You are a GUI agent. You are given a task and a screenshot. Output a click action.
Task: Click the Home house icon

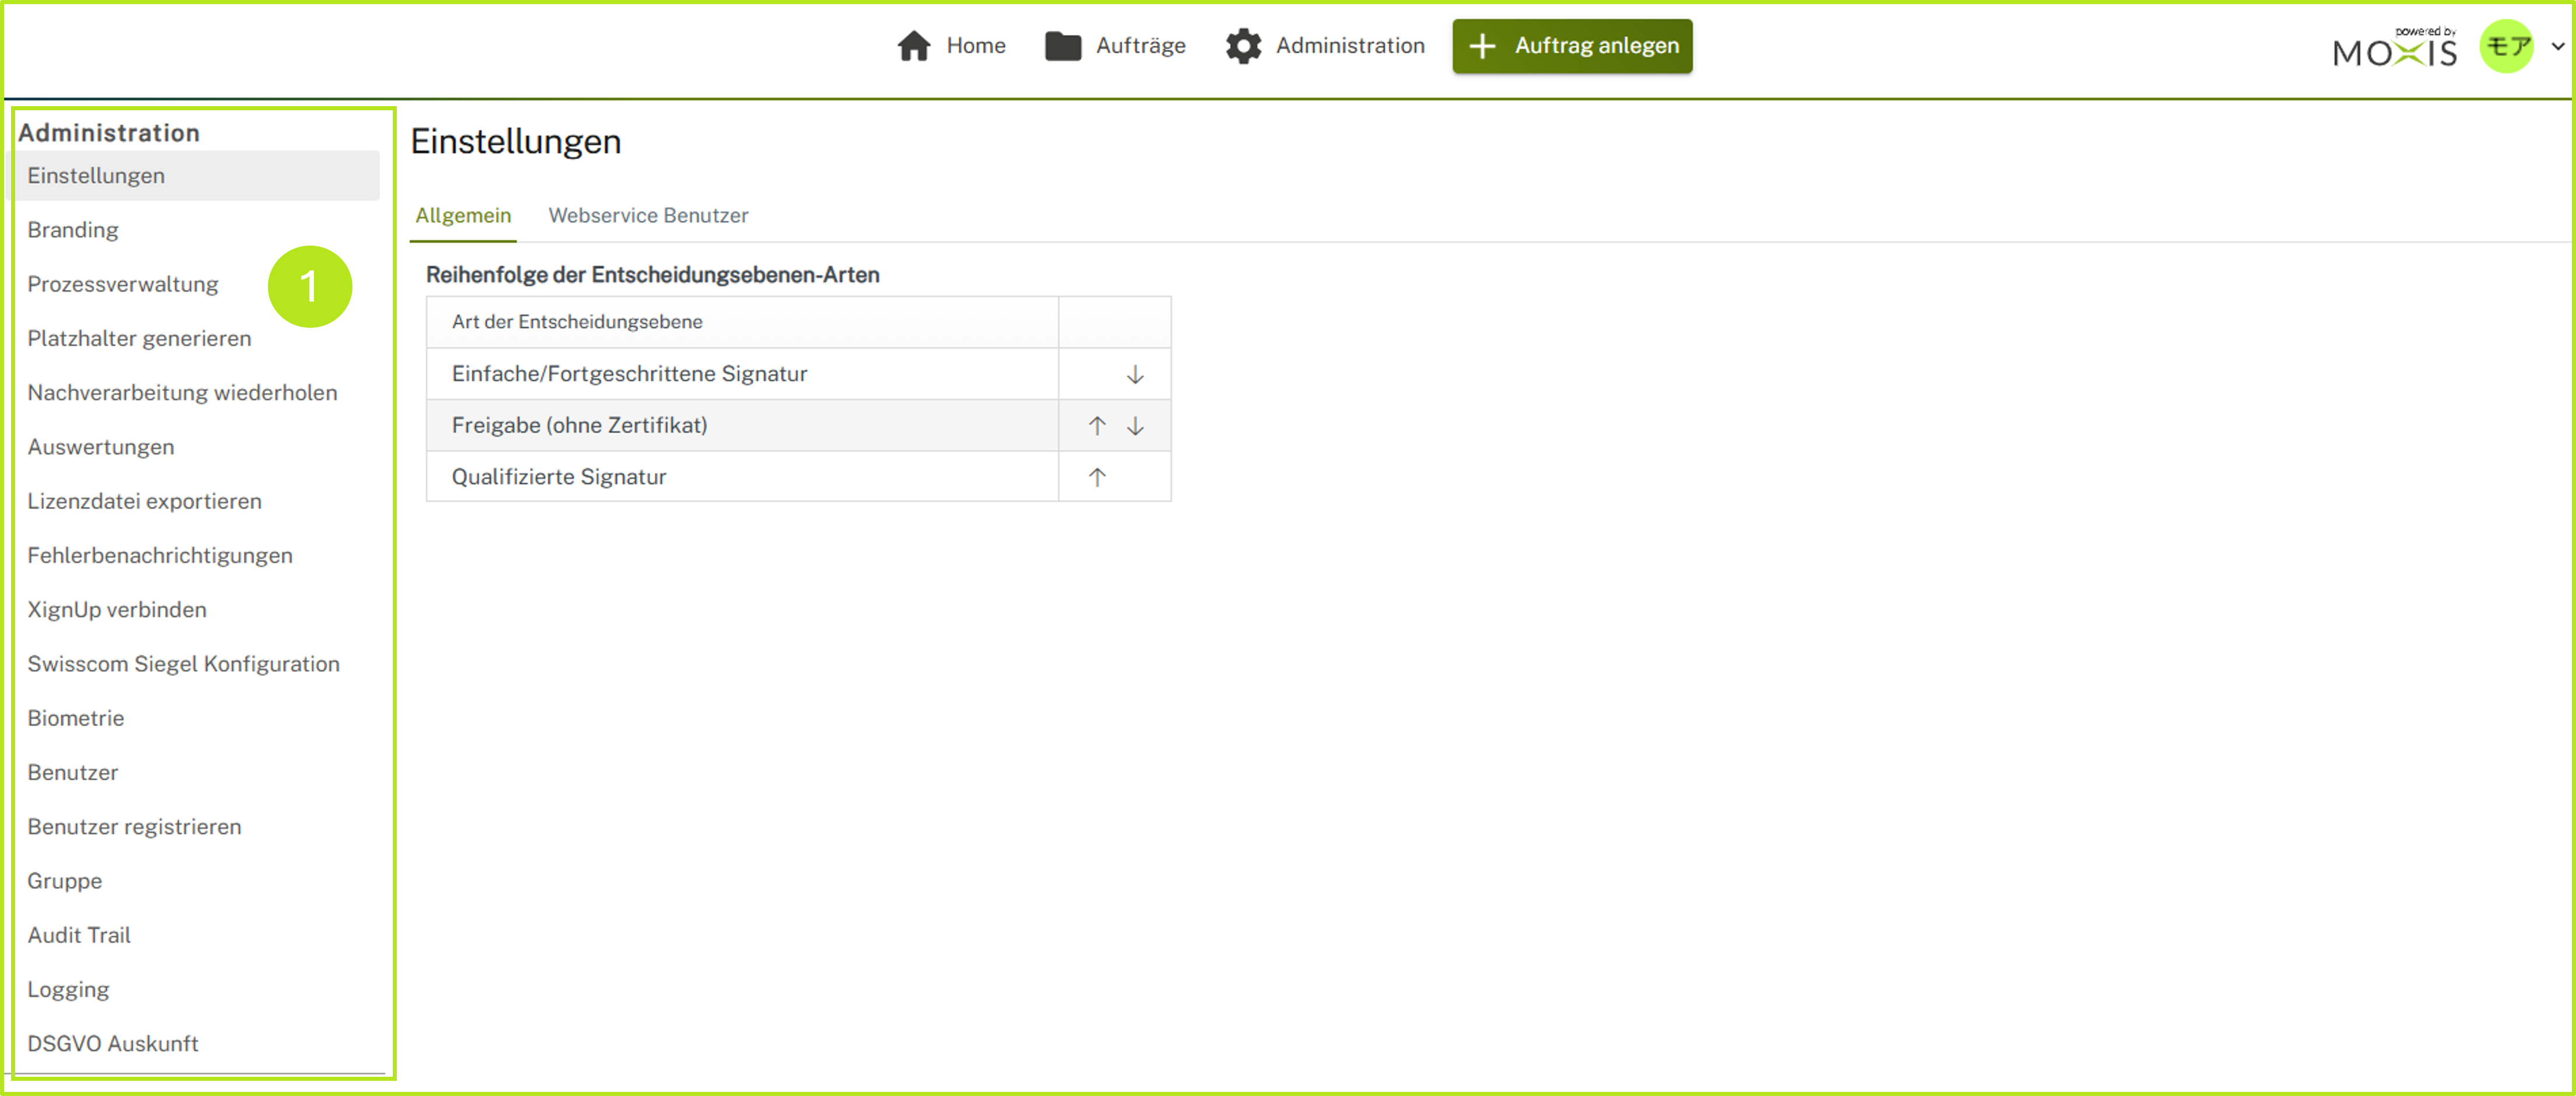pos(913,46)
